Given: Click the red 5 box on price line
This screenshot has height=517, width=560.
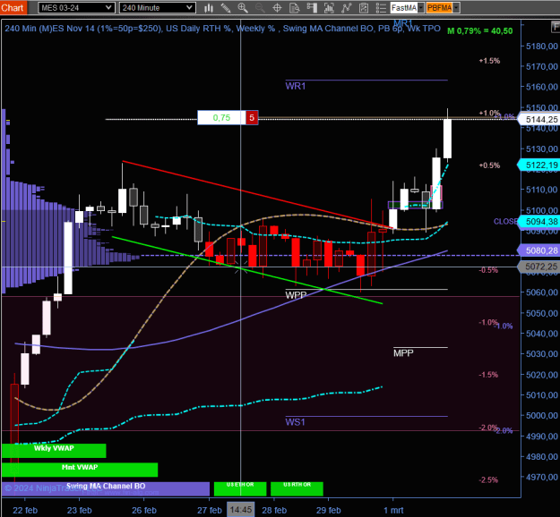Looking at the screenshot, I should 252,118.
